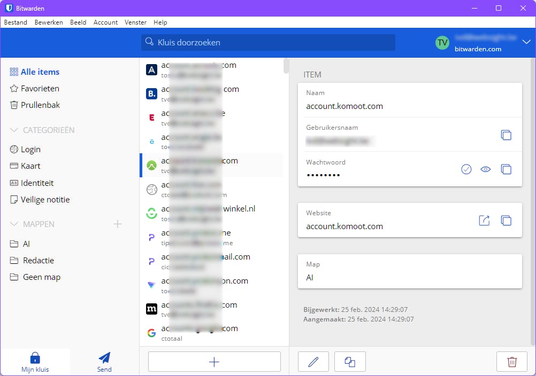Filter by Identiteit category
The height and width of the screenshot is (376, 536).
32,183
